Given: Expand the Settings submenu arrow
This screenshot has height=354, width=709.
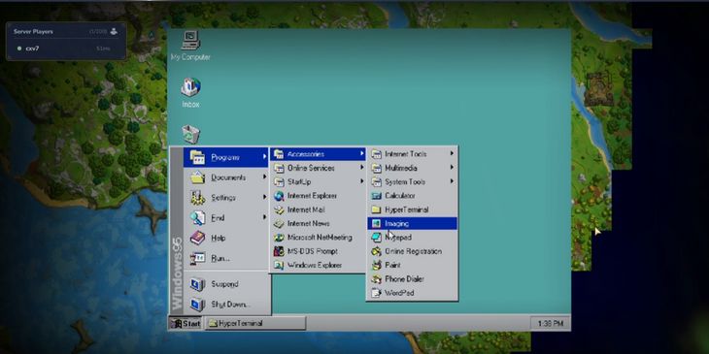Looking at the screenshot, I should (264, 197).
